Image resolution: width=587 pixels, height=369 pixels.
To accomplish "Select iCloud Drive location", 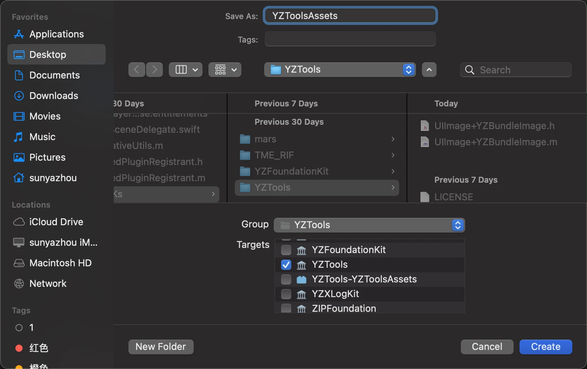I will point(56,222).
